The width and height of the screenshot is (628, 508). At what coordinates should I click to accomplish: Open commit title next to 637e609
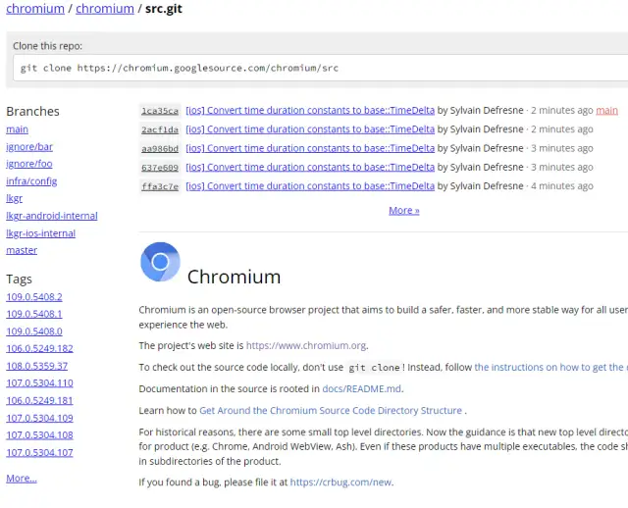coord(310,167)
